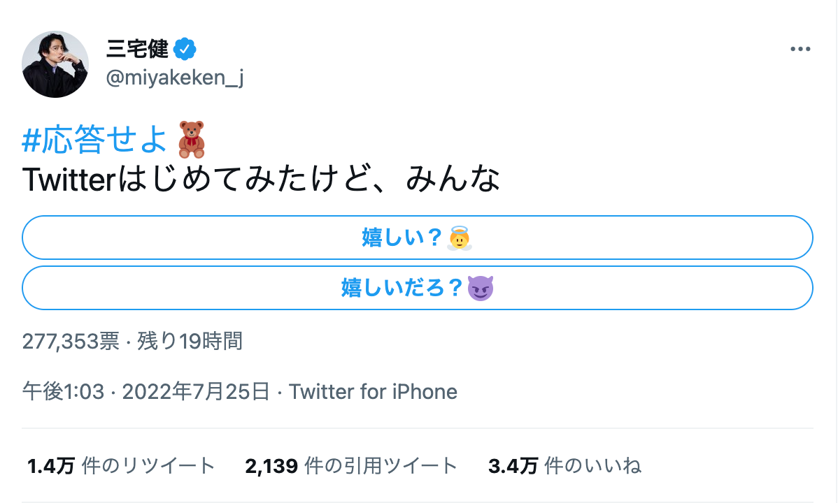Vote for the 嬉しい？ poll option
Image resolution: width=838 pixels, height=503 pixels.
(418, 238)
